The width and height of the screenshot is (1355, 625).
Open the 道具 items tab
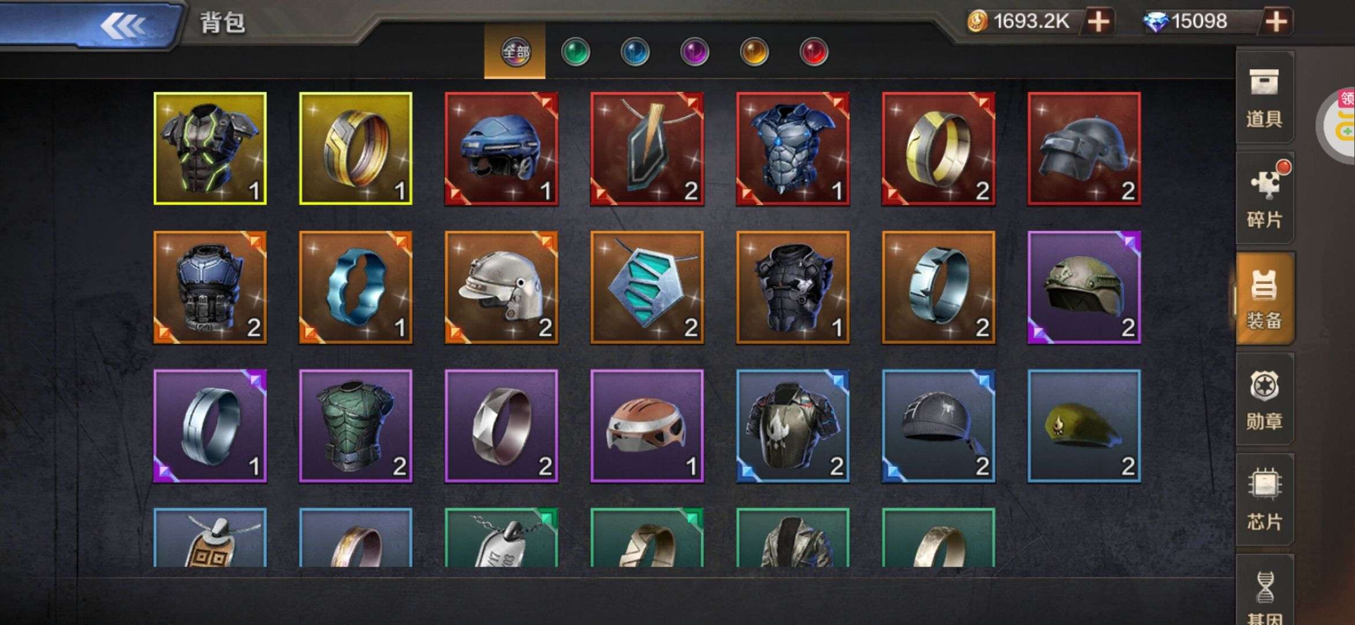1265,97
